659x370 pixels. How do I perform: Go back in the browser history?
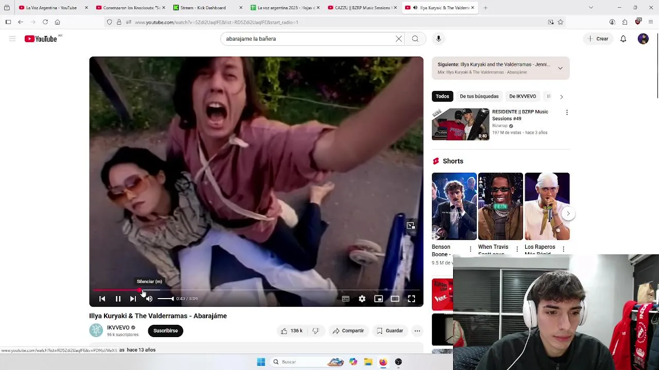click(21, 22)
